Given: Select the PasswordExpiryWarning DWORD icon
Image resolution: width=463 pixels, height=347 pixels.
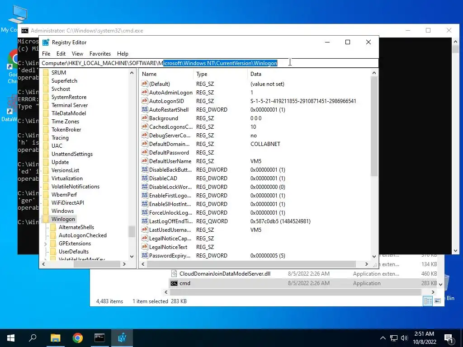Looking at the screenshot, I should pyautogui.click(x=144, y=255).
